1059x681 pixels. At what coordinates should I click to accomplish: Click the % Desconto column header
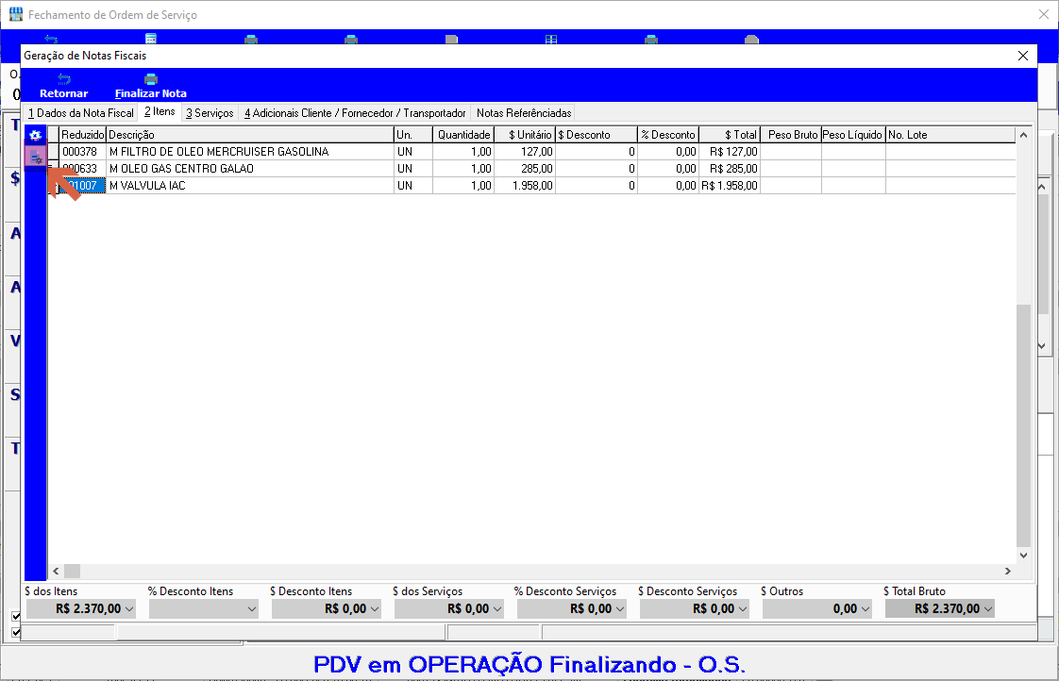point(668,135)
